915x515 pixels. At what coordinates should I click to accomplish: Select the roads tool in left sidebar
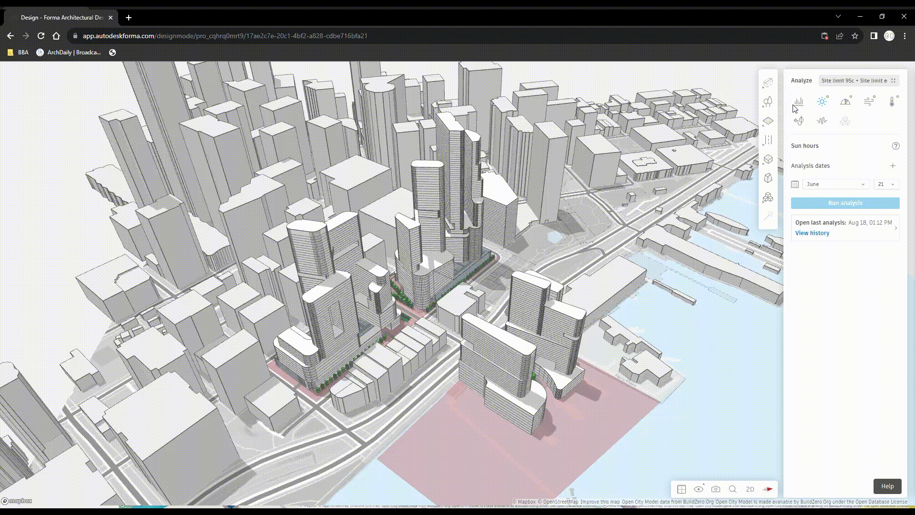[768, 140]
